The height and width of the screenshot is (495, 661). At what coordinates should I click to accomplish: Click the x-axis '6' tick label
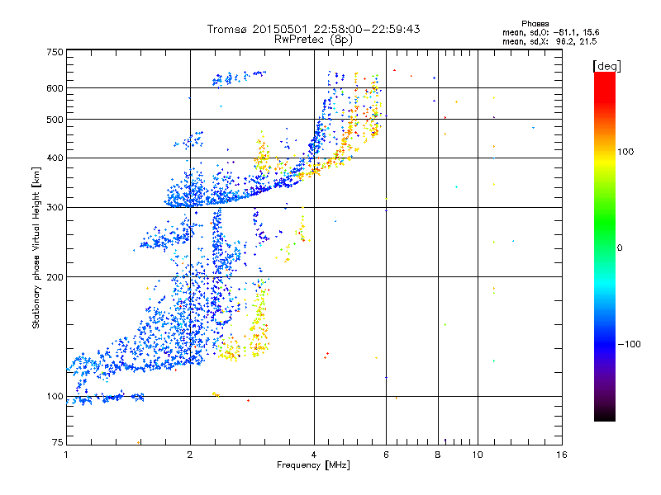click(x=386, y=455)
